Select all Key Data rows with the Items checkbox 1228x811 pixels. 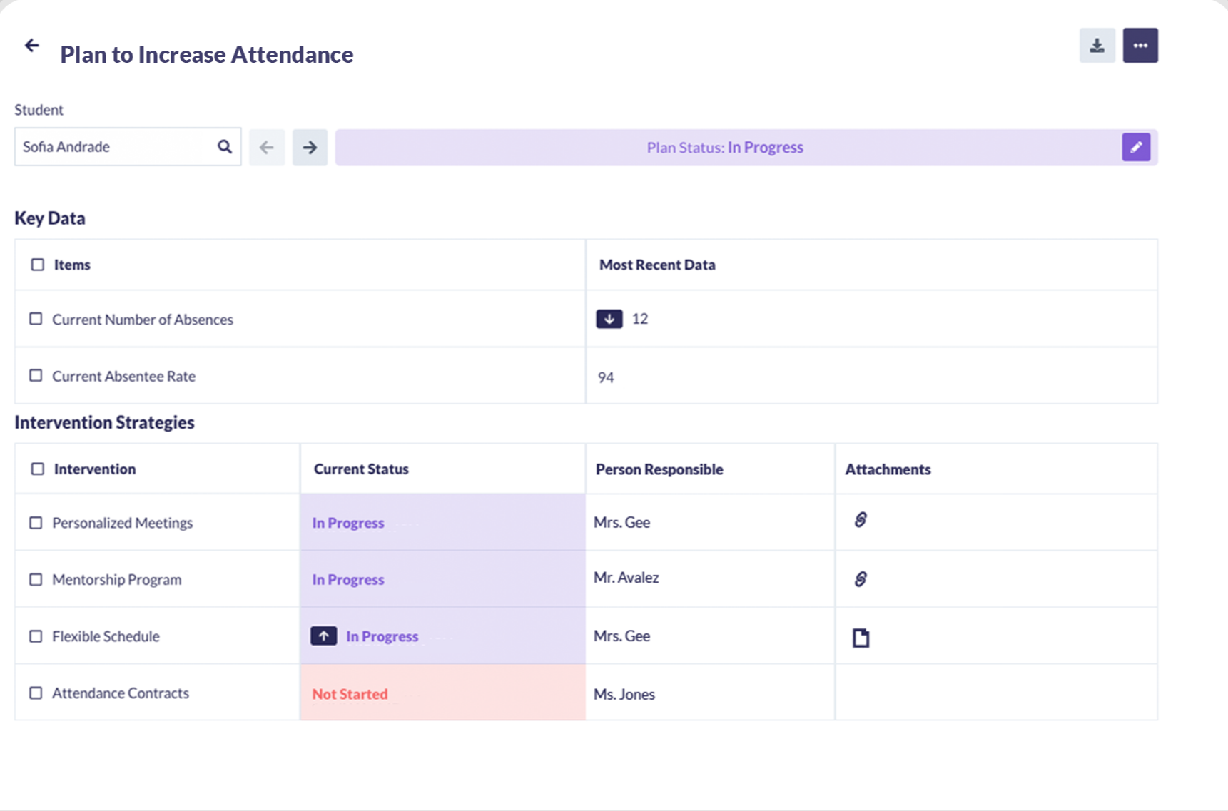pyautogui.click(x=38, y=265)
